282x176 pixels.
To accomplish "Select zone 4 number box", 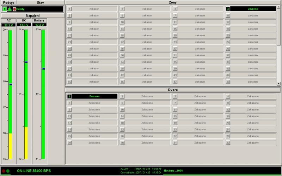I will [228, 9].
